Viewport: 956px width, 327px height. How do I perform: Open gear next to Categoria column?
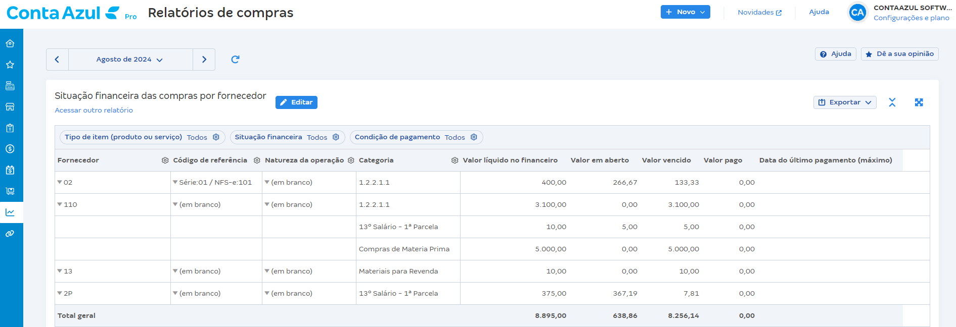[454, 160]
